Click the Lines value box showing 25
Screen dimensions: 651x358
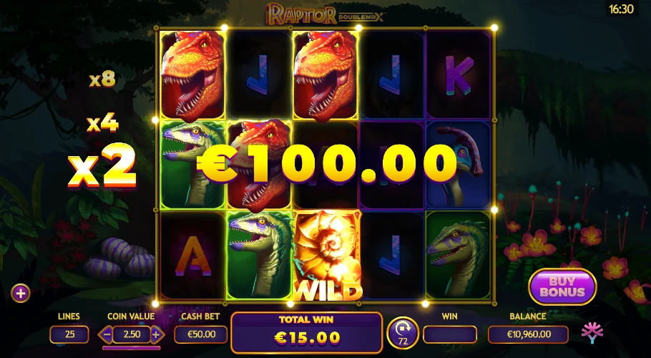69,334
